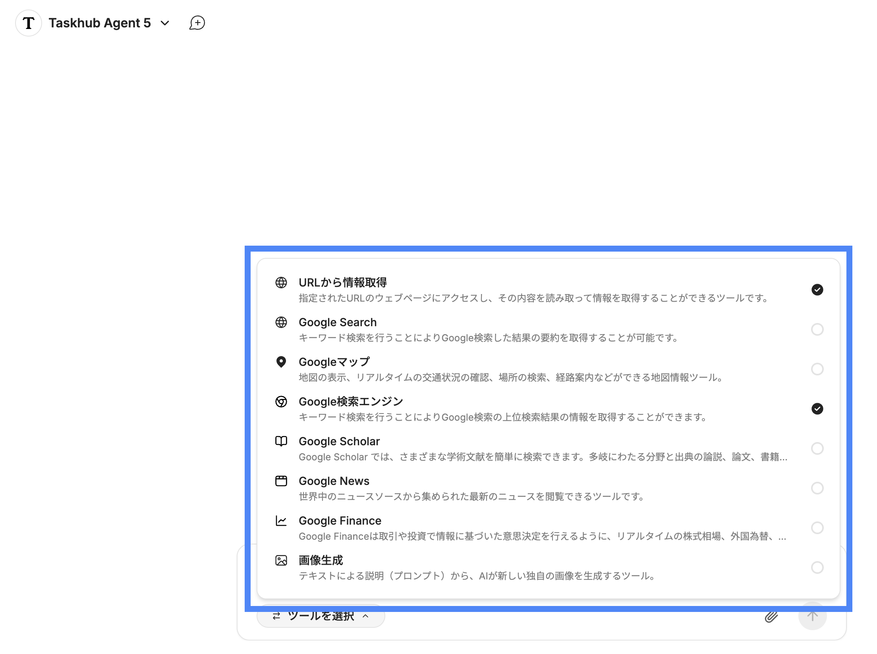Enable the Googleマップ selection circle
The width and height of the screenshot is (877, 654).
click(x=817, y=369)
